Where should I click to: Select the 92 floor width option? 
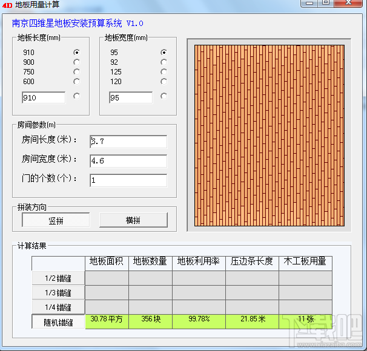(164, 62)
